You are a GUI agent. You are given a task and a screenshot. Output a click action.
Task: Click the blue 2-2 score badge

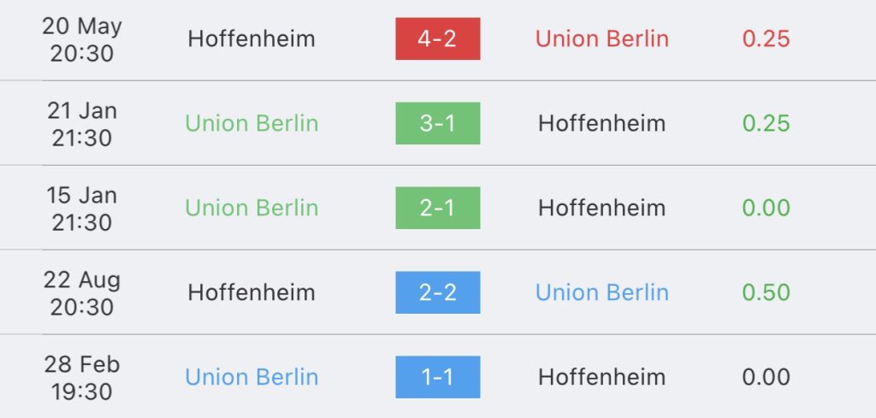(437, 292)
